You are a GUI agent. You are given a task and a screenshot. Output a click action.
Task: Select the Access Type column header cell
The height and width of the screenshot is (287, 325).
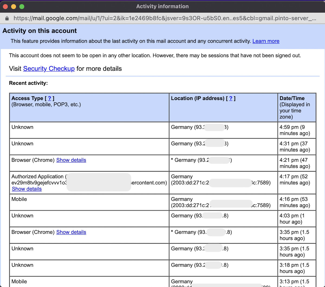89,108
